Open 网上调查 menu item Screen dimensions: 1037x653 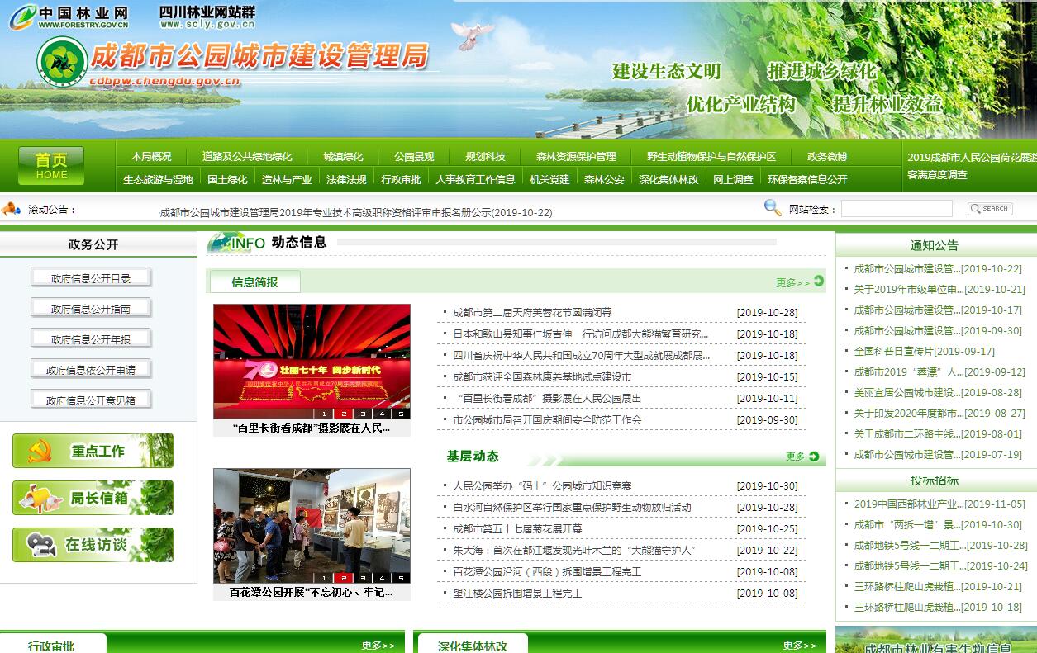pos(733,179)
